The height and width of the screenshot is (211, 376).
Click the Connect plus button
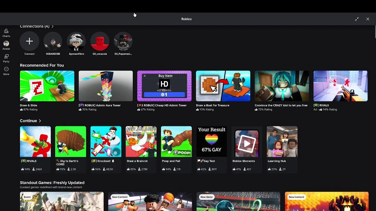(29, 41)
